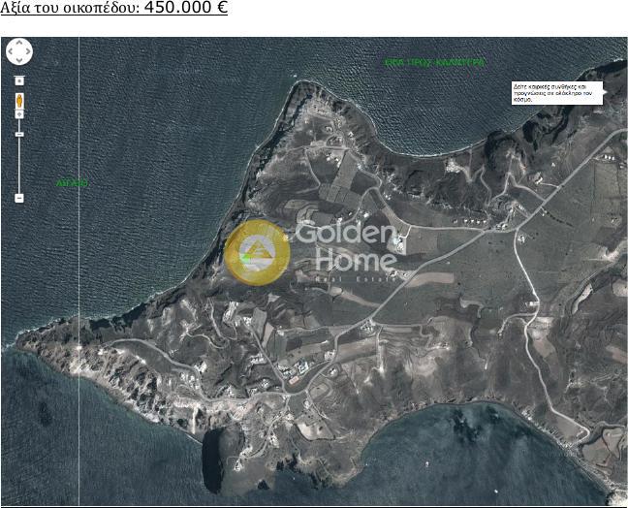Select the orange Street View pegman

coord(19,101)
